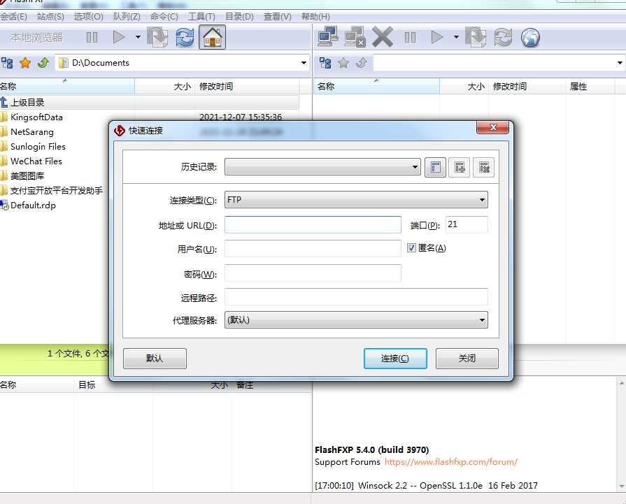The width and height of the screenshot is (626, 504).
Task: Click the 密码 input field
Action: [x=313, y=273]
